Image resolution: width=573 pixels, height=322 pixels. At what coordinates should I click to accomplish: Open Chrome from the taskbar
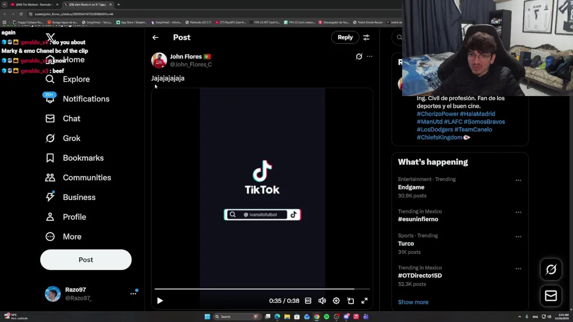coord(316,317)
